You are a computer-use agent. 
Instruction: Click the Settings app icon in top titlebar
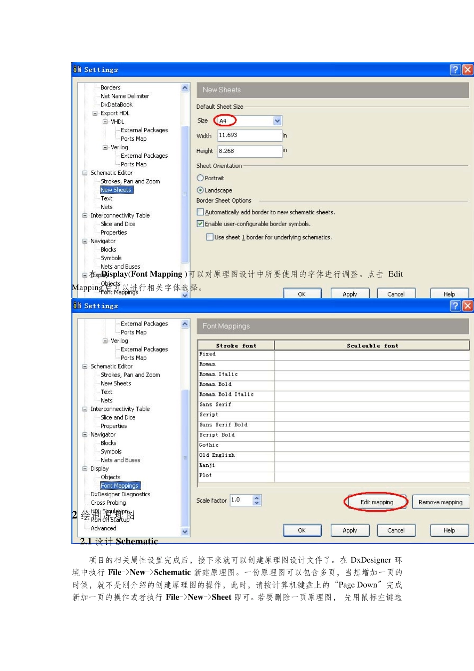(x=77, y=69)
